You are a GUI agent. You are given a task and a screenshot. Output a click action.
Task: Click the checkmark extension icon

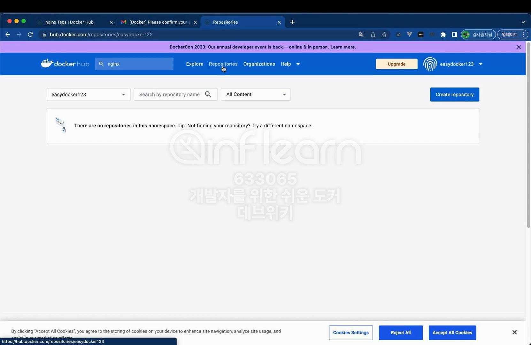[x=398, y=34]
